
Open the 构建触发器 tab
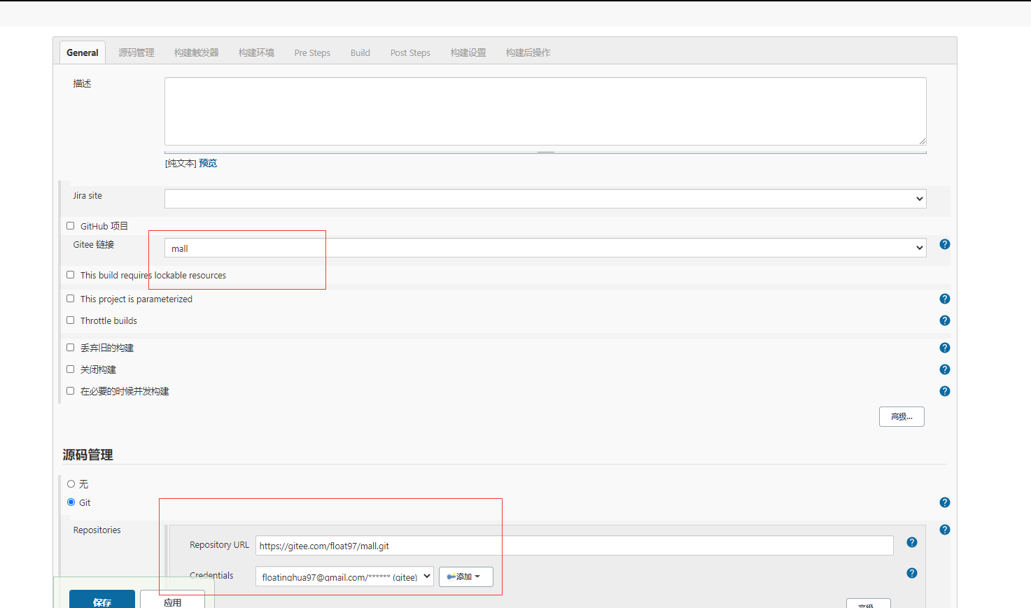[197, 52]
